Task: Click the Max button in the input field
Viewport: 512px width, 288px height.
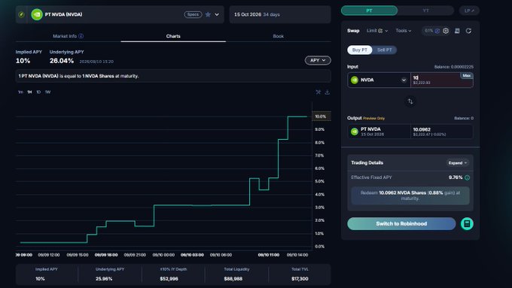Action: tap(467, 76)
